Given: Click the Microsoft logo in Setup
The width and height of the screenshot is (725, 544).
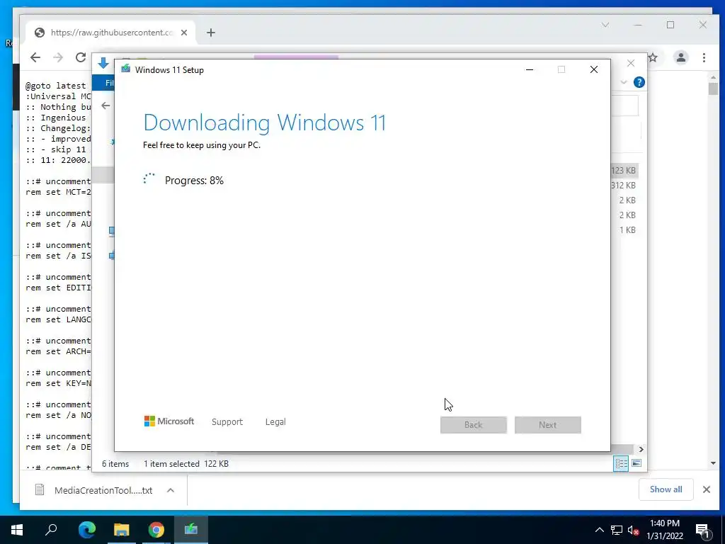Looking at the screenshot, I should [169, 421].
